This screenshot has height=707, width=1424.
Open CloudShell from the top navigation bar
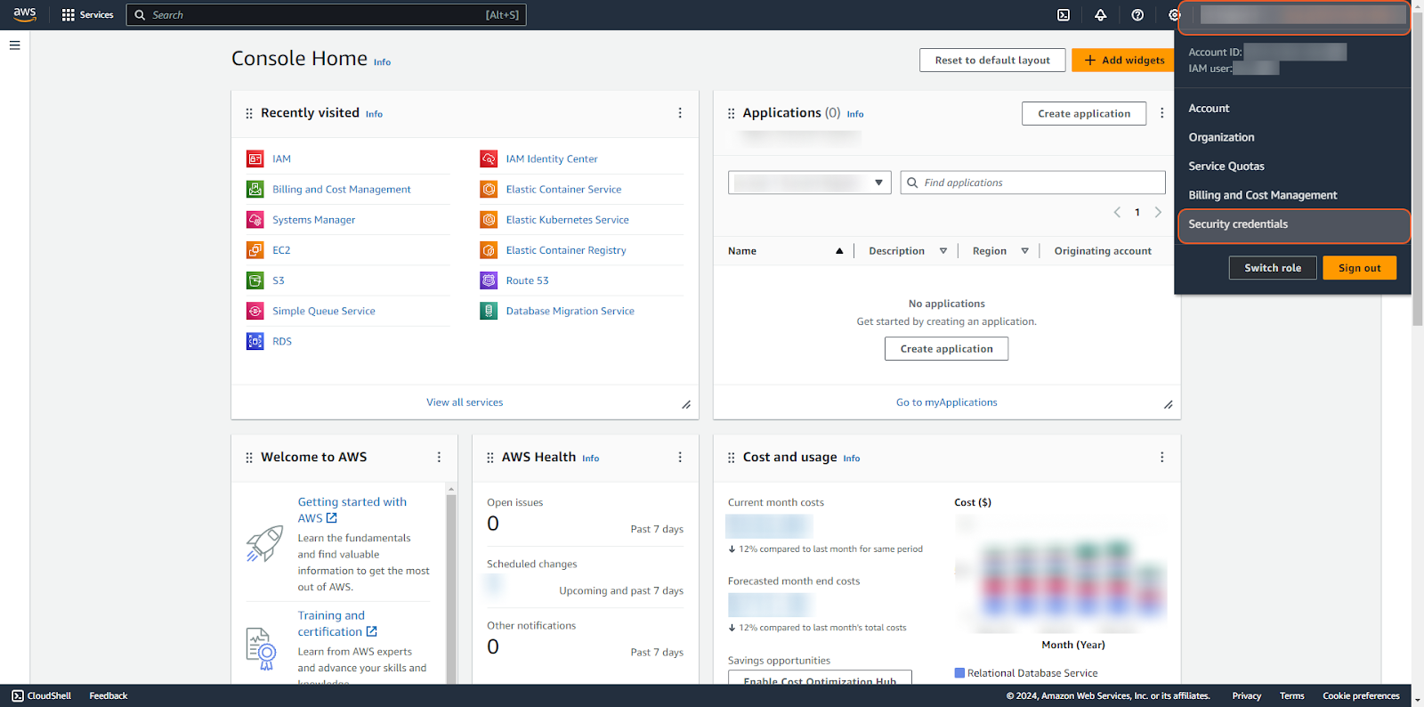[1064, 15]
